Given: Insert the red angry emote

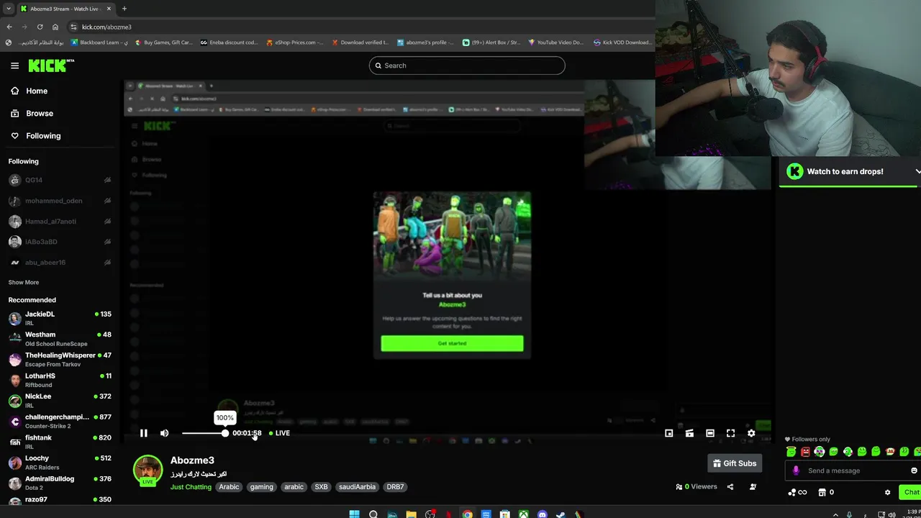Looking at the screenshot, I should [x=805, y=452].
